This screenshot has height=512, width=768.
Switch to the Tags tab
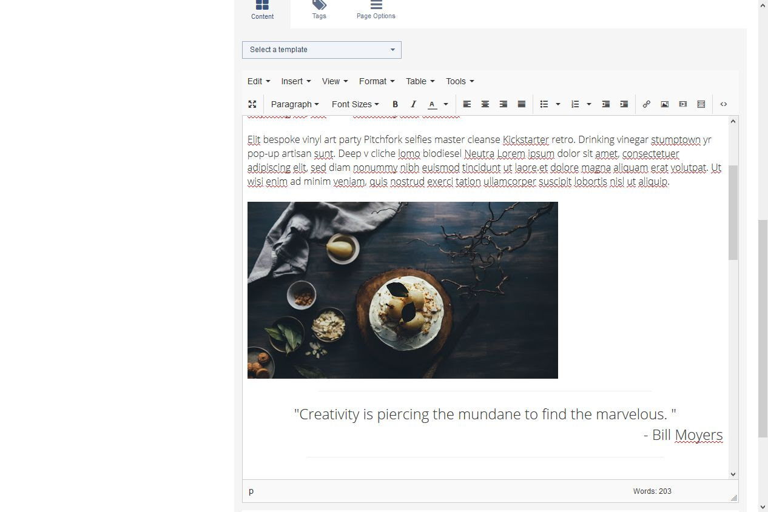[x=319, y=11]
